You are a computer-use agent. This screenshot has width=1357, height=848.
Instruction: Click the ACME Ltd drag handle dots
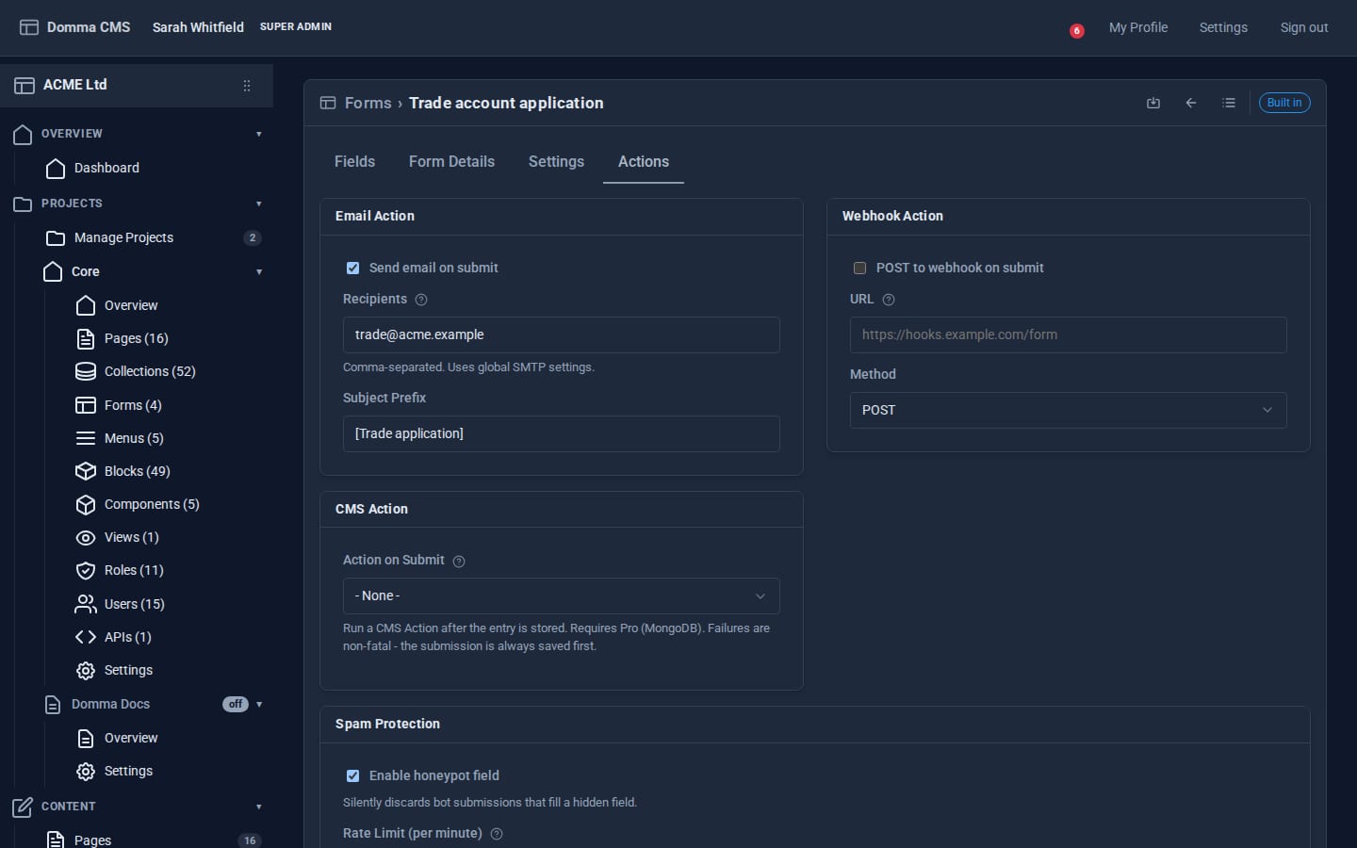[x=247, y=86]
